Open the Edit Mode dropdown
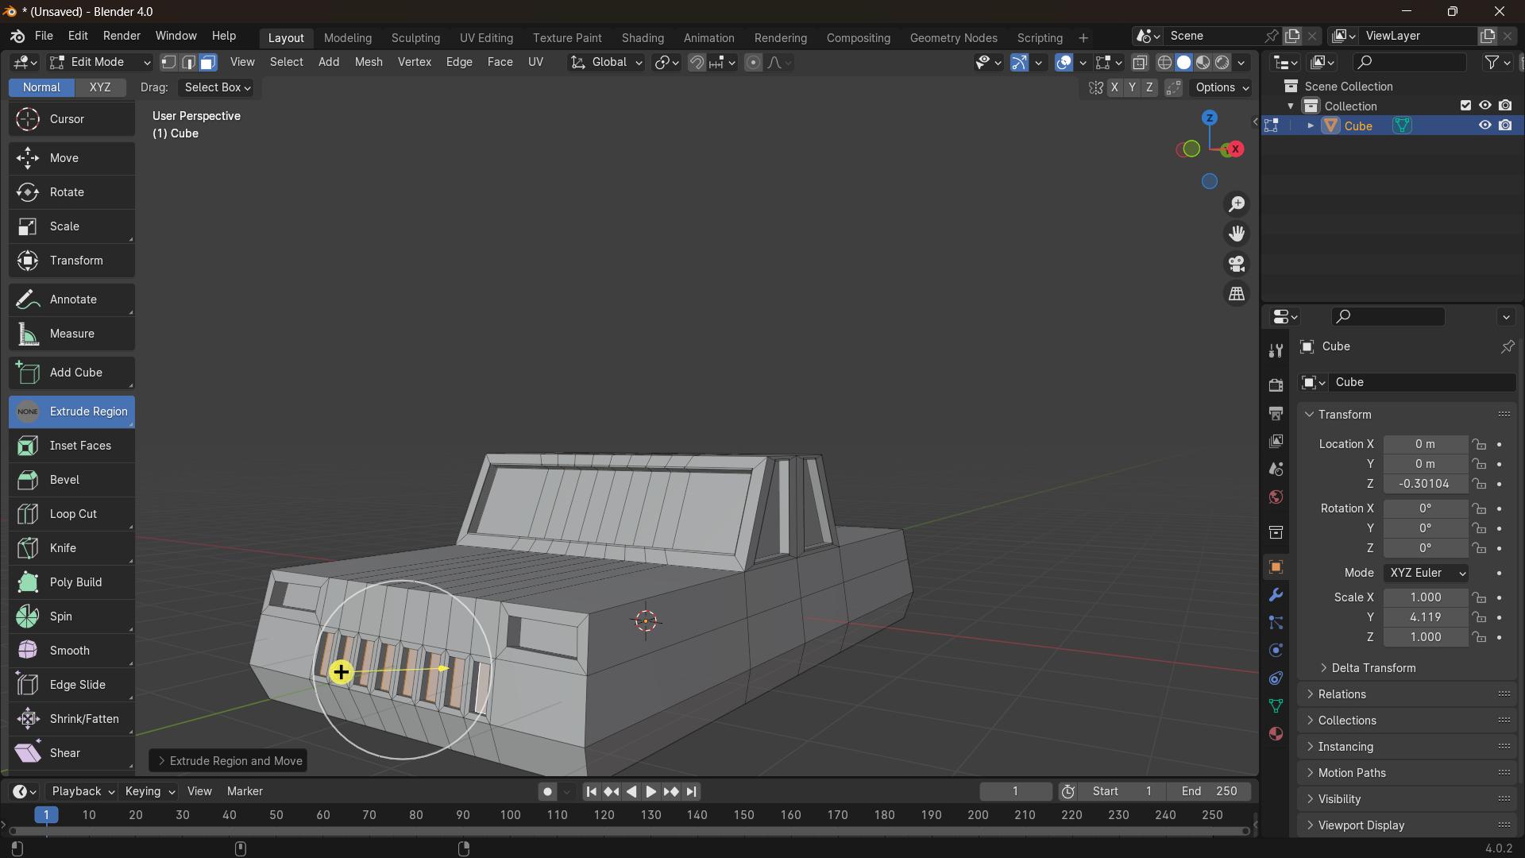 click(100, 63)
